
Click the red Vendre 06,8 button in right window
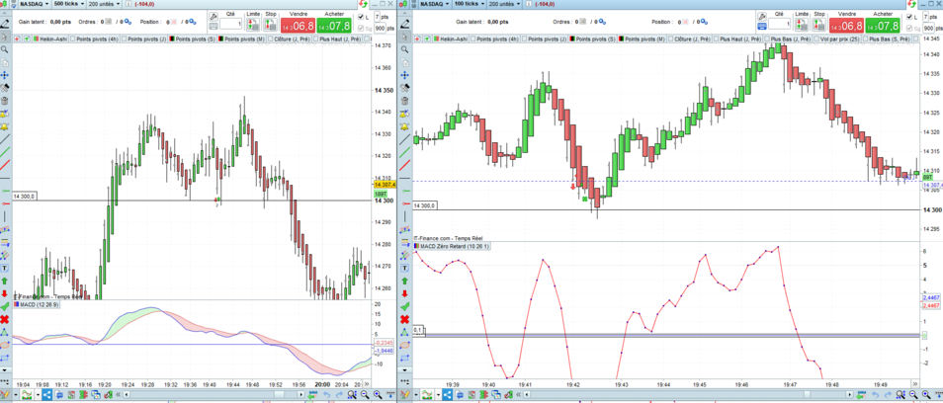846,26
